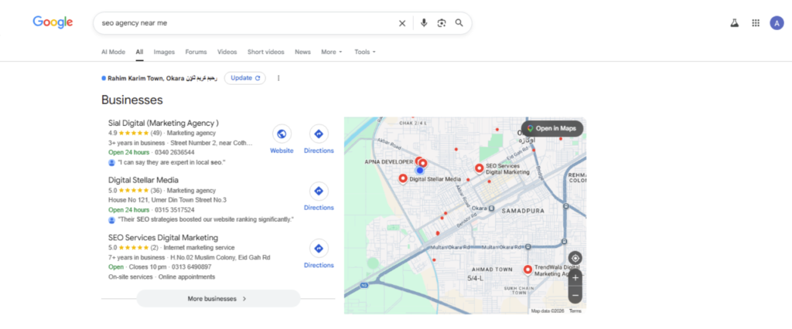The width and height of the screenshot is (792, 329).
Task: Get directions to Digital Stellar Media
Action: pos(319,192)
